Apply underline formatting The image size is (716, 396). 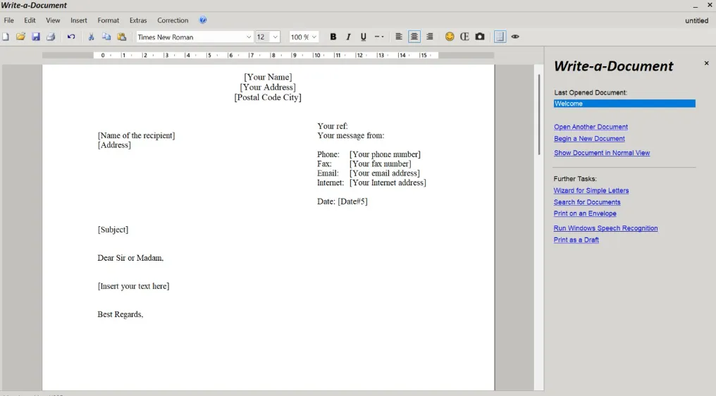click(364, 37)
